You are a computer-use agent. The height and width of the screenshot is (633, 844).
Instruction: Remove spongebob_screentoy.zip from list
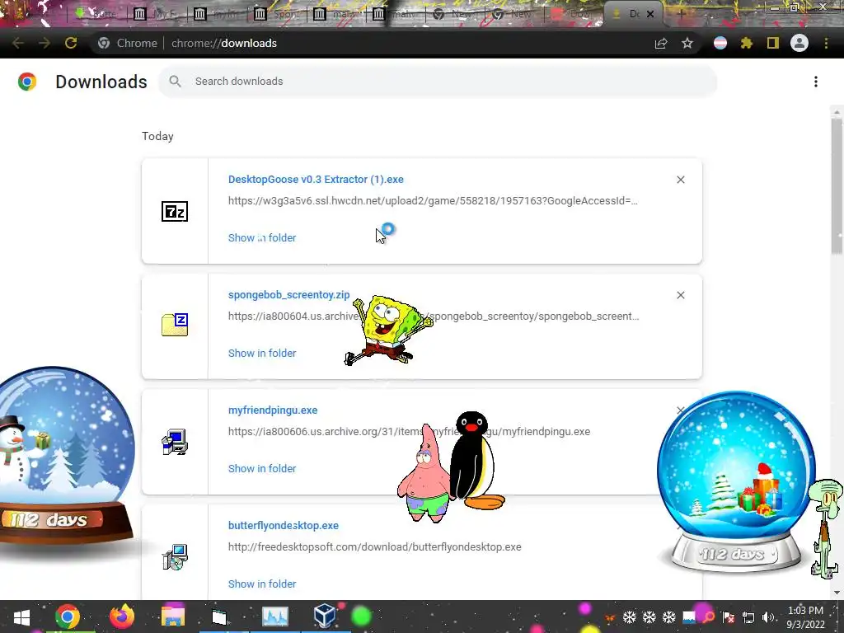pos(681,295)
